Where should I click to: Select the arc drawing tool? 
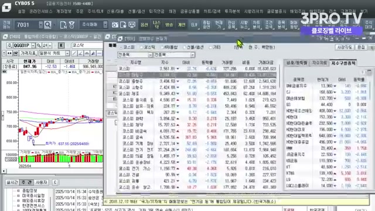tap(87, 53)
